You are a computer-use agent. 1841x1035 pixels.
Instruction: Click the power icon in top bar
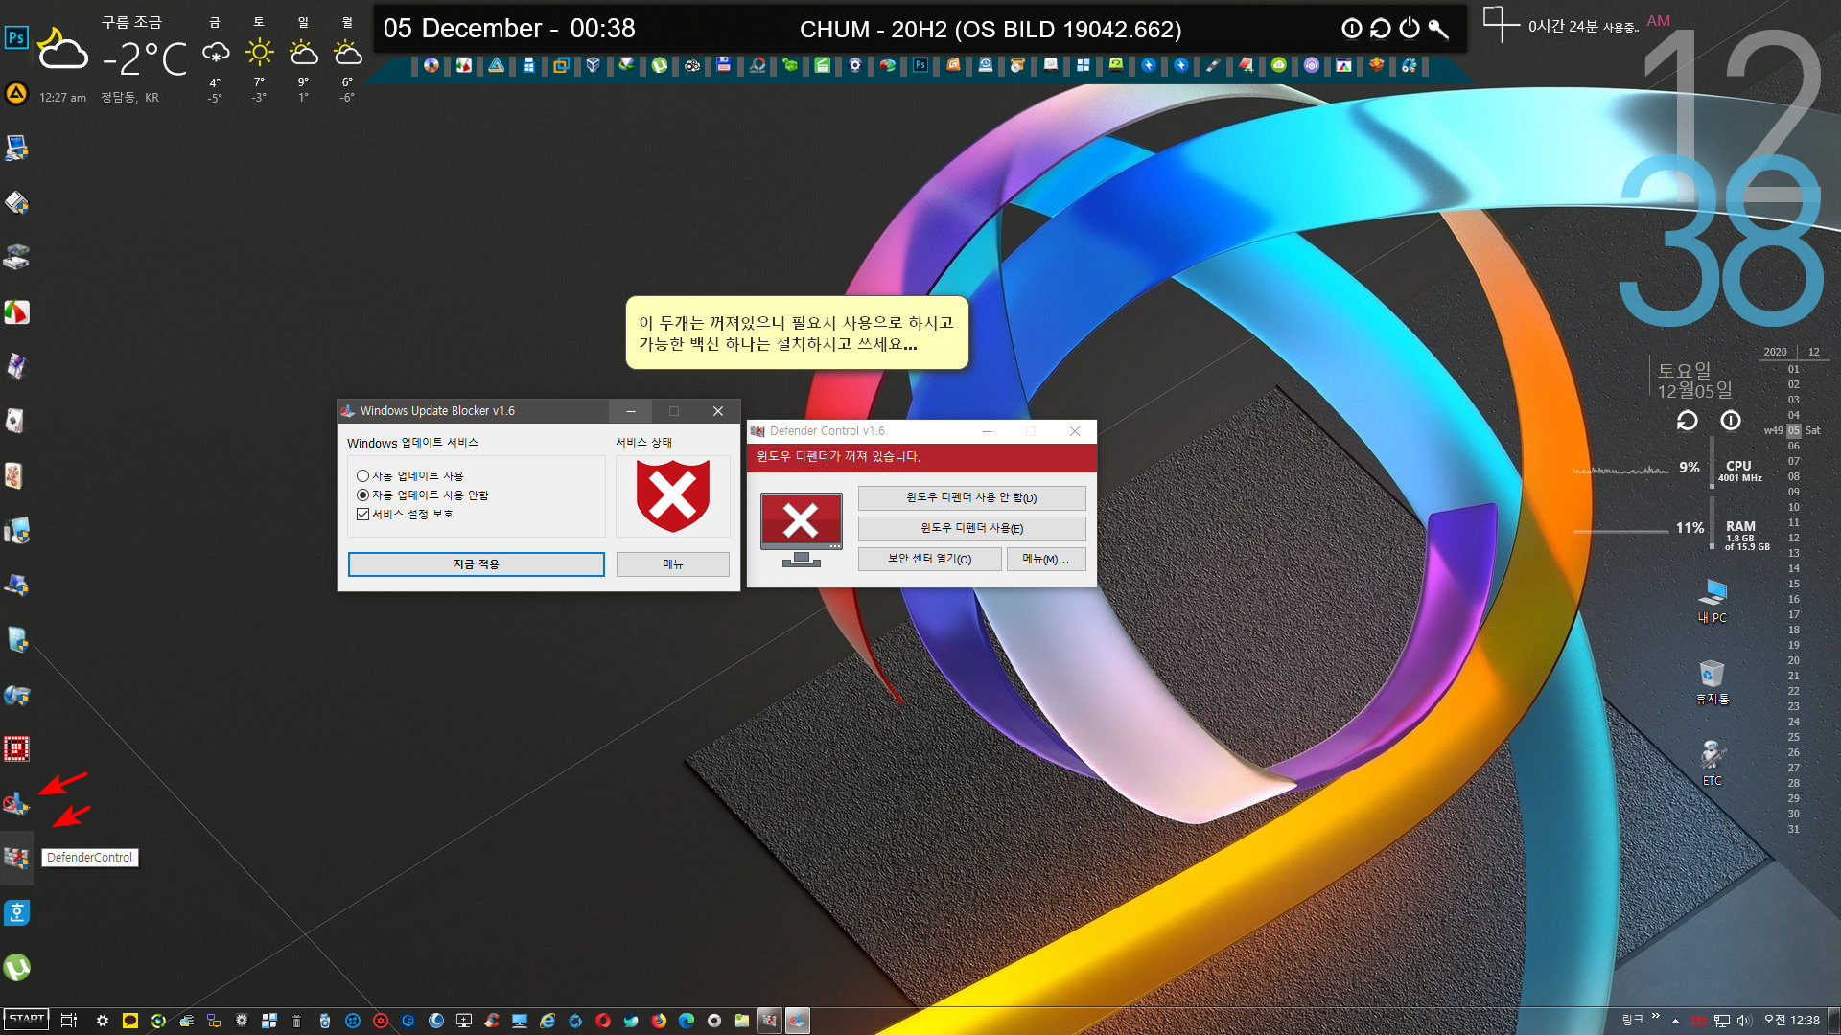[1409, 29]
